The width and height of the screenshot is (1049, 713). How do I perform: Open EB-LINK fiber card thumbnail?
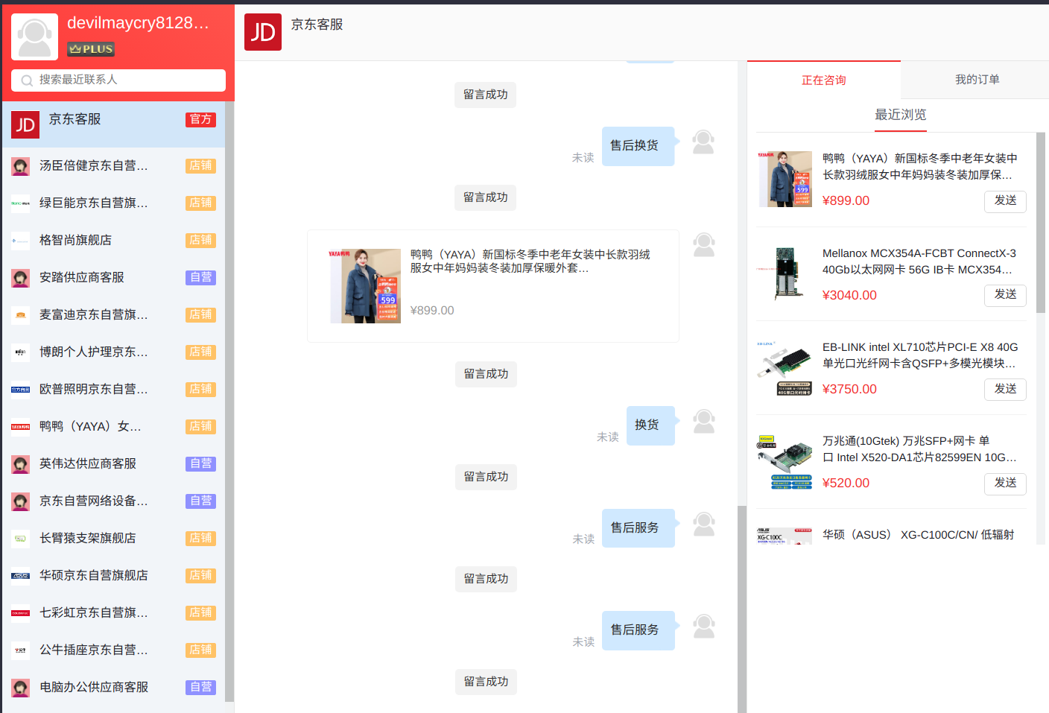pyautogui.click(x=785, y=368)
